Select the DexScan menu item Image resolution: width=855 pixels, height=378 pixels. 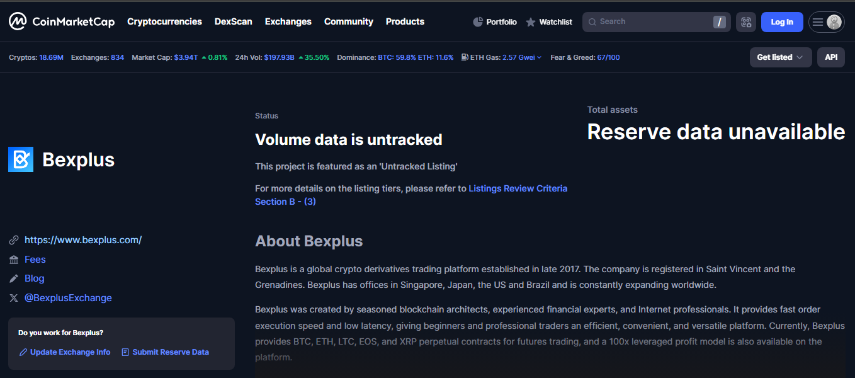tap(233, 21)
